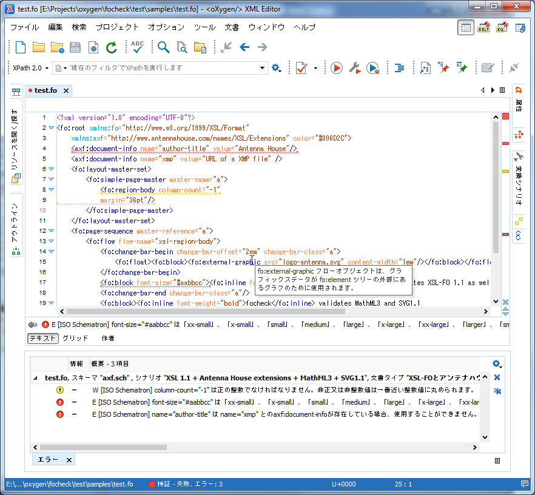
Task: Collapse fold marker at line 7
Action: pyautogui.click(x=51, y=179)
